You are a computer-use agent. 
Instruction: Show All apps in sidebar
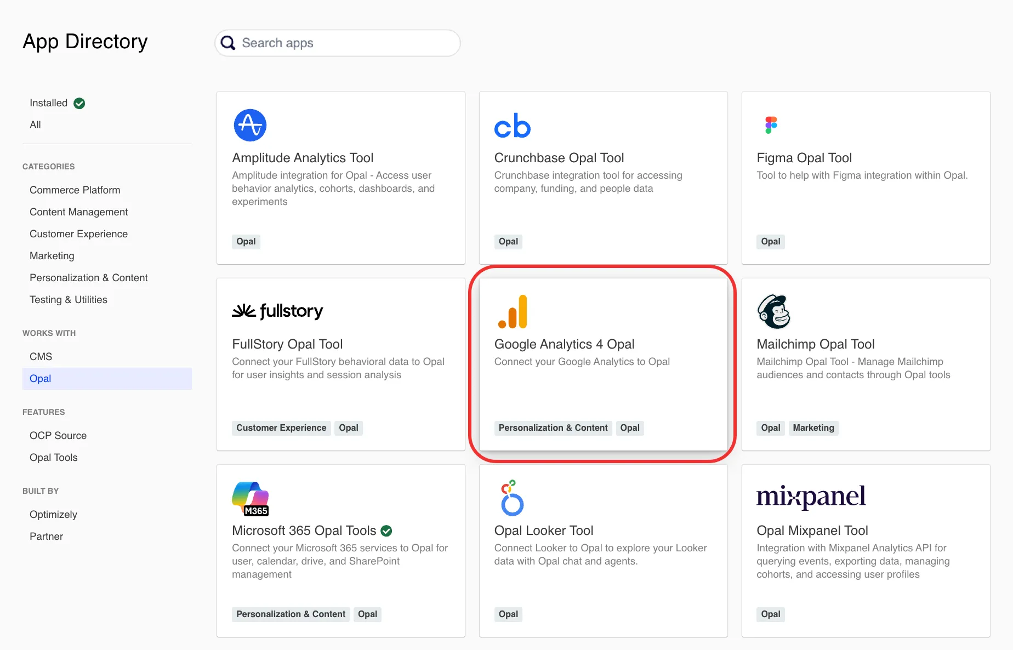(x=35, y=125)
